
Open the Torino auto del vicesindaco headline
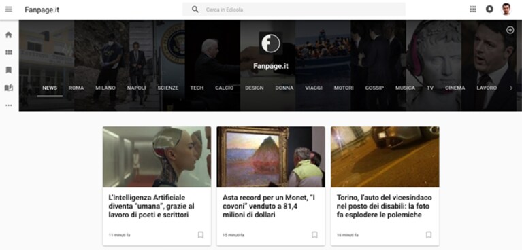(384, 207)
